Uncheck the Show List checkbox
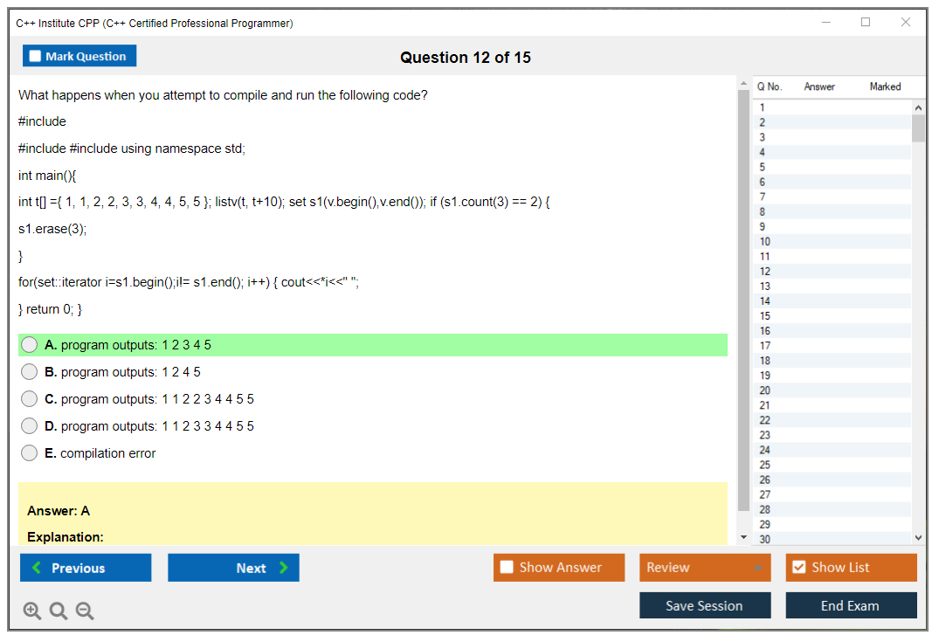 pyautogui.click(x=798, y=568)
